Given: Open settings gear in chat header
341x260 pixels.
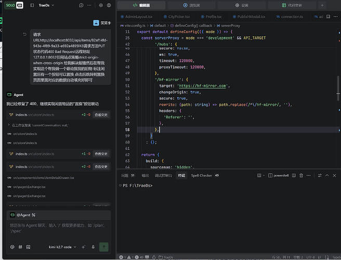Looking at the screenshot, I should (x=101, y=5).
